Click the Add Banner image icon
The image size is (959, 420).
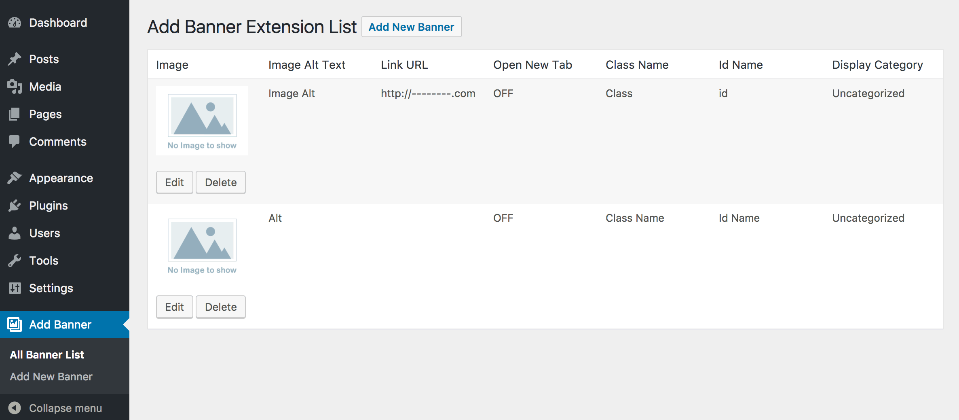(x=15, y=325)
